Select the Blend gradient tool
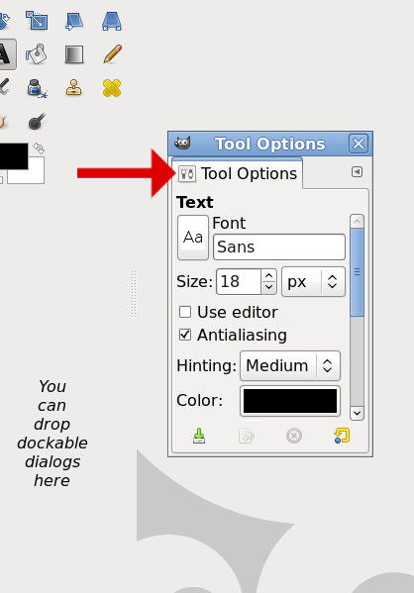The image size is (414, 593). coord(74,54)
